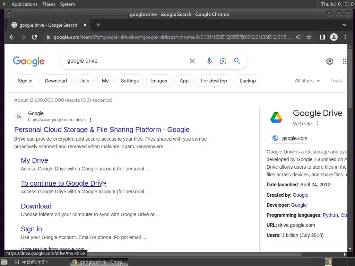Open the My Drive sitelink
The image size is (355, 266).
(x=34, y=160)
